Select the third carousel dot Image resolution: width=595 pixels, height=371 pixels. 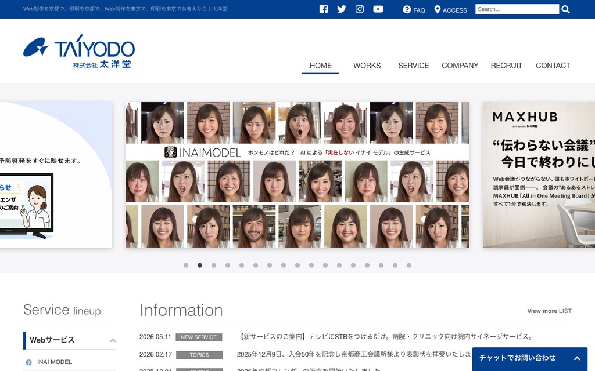click(x=214, y=265)
